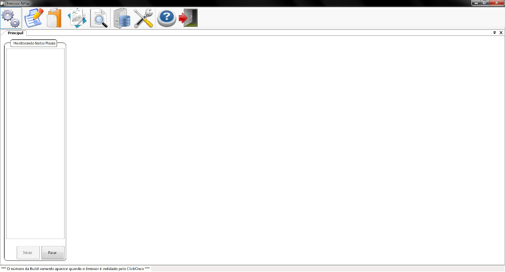Open the tab list dropdown arrow

[x=494, y=32]
